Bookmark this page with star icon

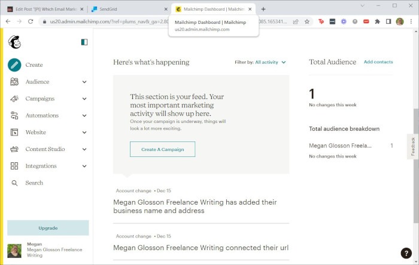tap(306, 21)
